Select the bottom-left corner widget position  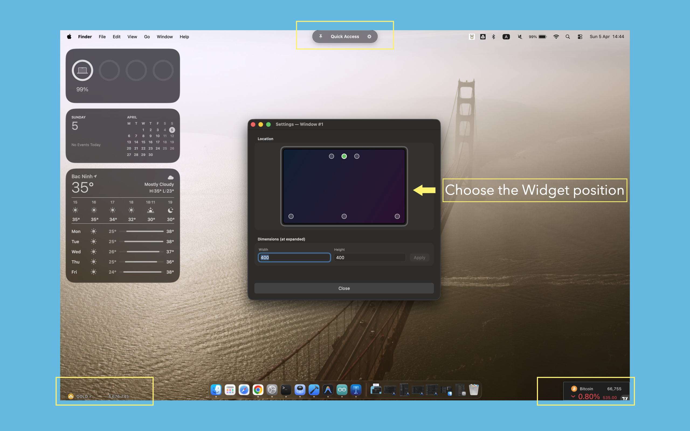[x=291, y=216]
